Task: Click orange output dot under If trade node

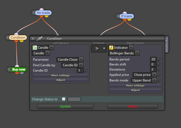Action: (x=125, y=19)
